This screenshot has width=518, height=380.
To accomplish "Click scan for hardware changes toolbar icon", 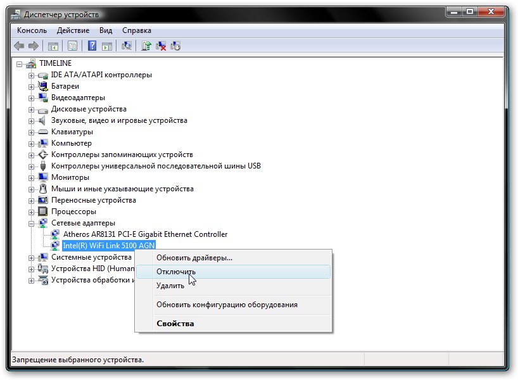I will (x=127, y=46).
